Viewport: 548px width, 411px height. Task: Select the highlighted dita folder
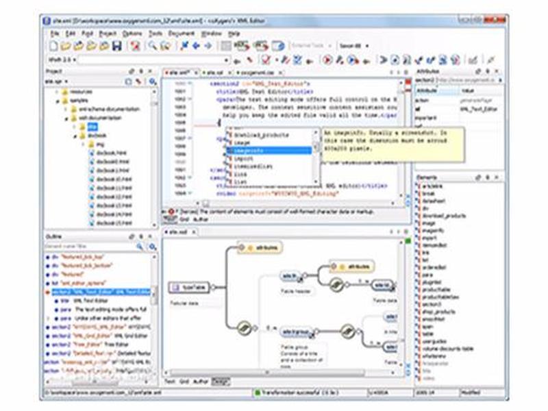(92, 127)
